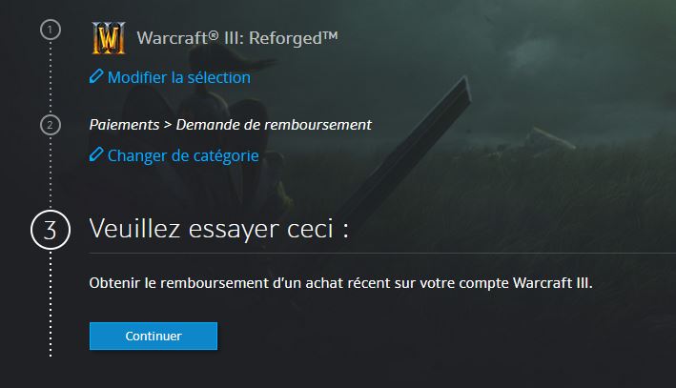Click the Warcraft III: Reforged title text
This screenshot has height=388, width=676.
[237, 38]
